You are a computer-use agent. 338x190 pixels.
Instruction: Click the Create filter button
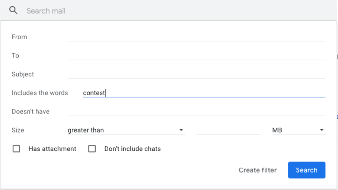[x=258, y=170]
